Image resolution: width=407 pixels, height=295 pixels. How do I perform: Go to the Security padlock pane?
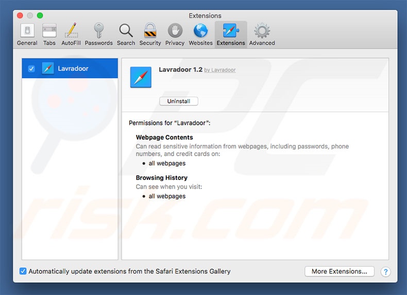150,34
